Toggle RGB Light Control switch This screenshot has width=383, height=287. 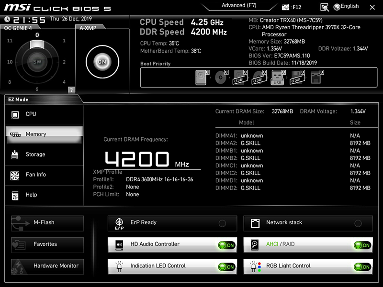click(x=363, y=267)
